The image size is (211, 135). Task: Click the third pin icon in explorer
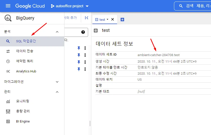79,62
